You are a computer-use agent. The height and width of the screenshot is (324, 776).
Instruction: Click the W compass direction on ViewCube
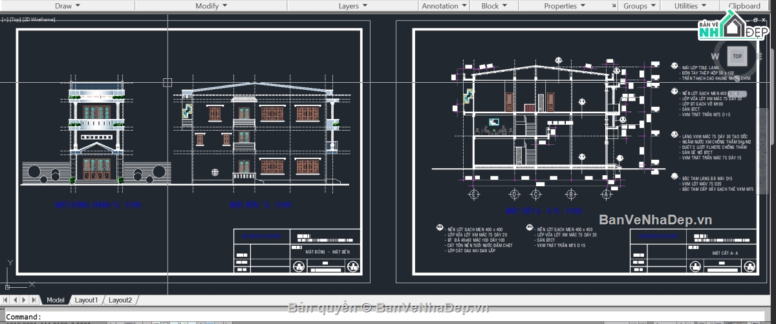715,56
